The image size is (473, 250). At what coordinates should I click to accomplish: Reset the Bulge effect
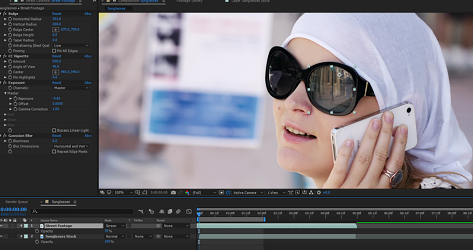click(x=56, y=13)
